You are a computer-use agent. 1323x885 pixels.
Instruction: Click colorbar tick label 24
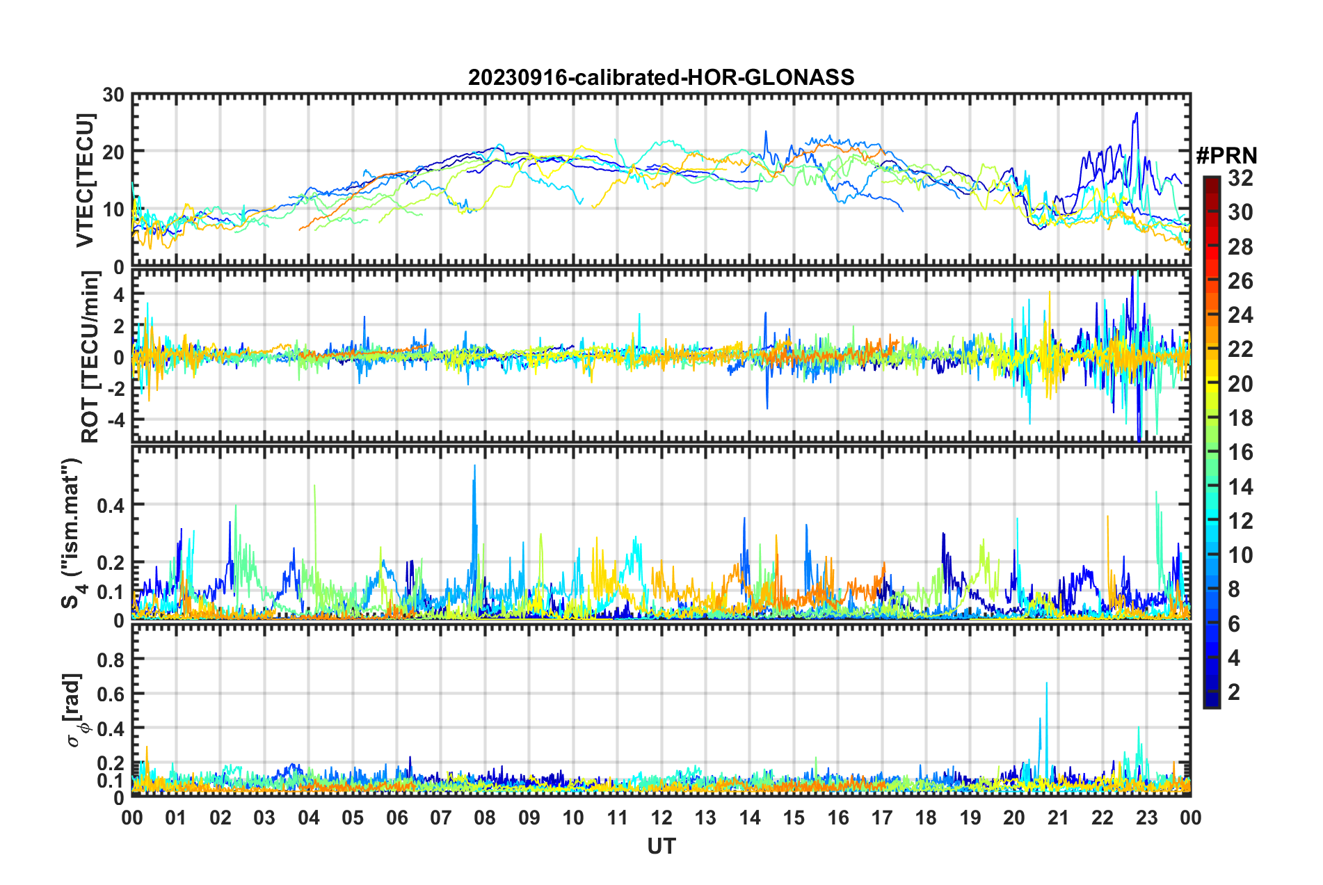coord(1240,315)
